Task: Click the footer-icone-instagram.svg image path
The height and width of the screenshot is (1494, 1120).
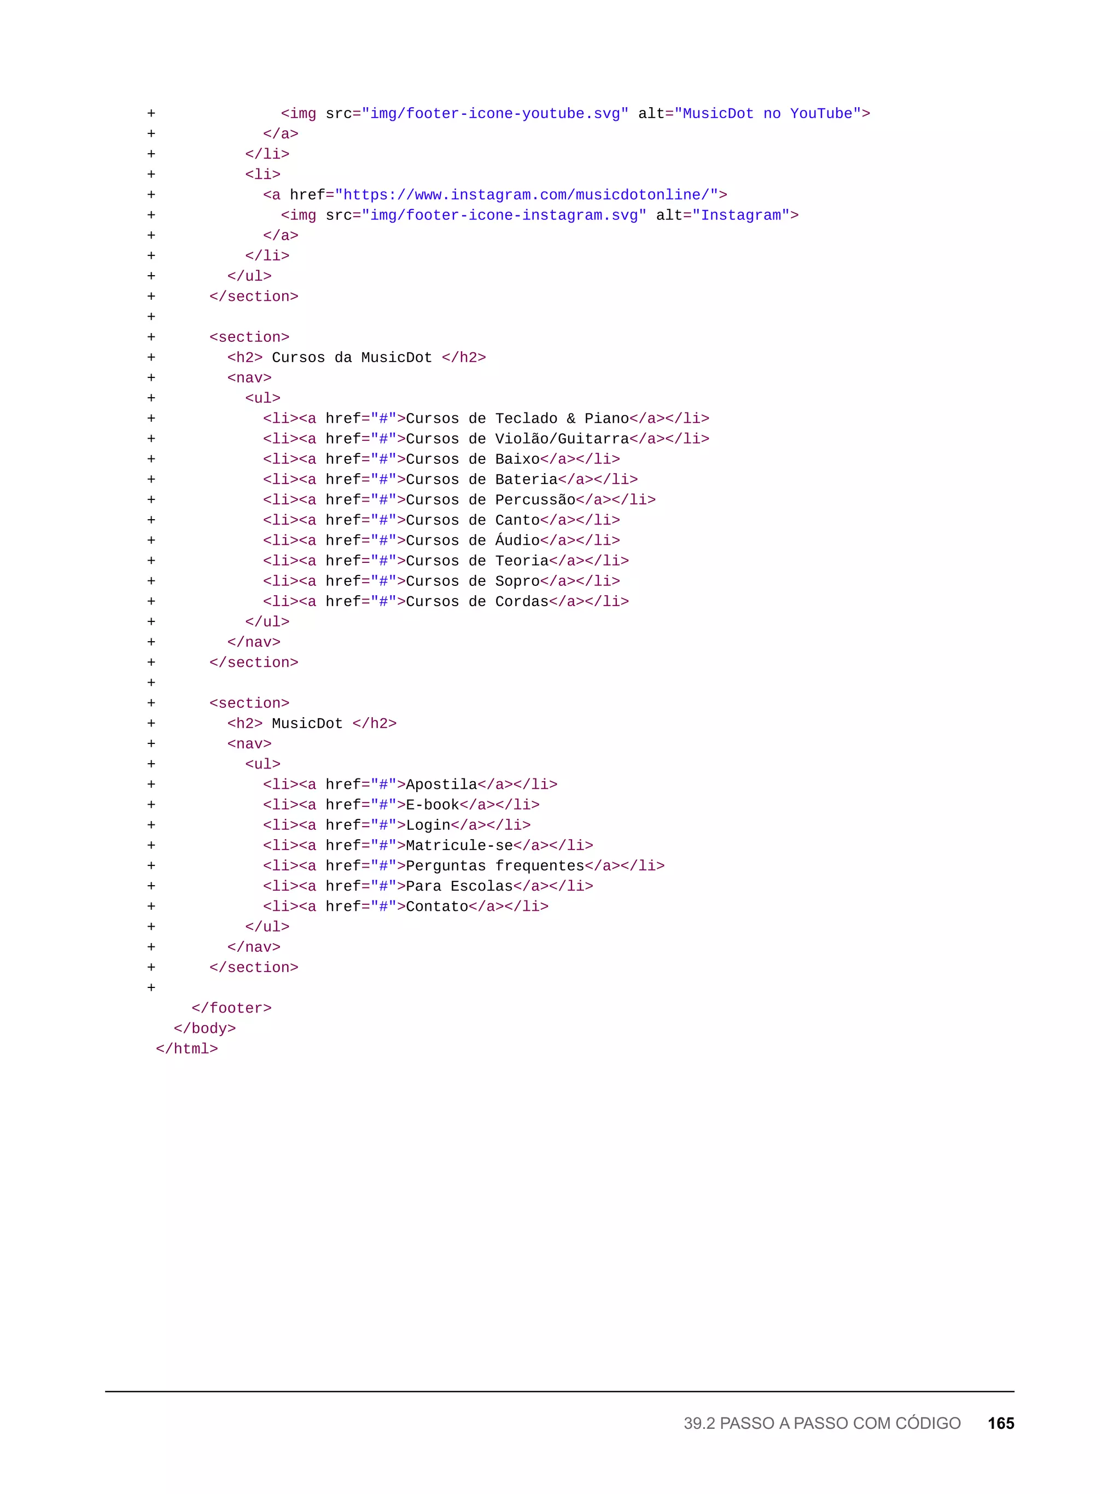Action: click(x=504, y=215)
